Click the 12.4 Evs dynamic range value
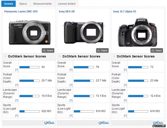Image resolution: width=167 pixels, height=128 pixels. 155,96
